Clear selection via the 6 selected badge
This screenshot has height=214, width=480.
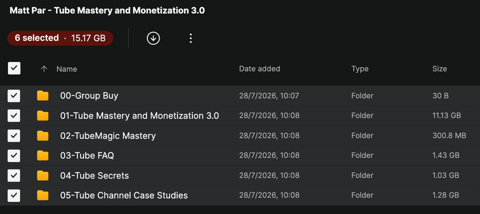click(60, 38)
